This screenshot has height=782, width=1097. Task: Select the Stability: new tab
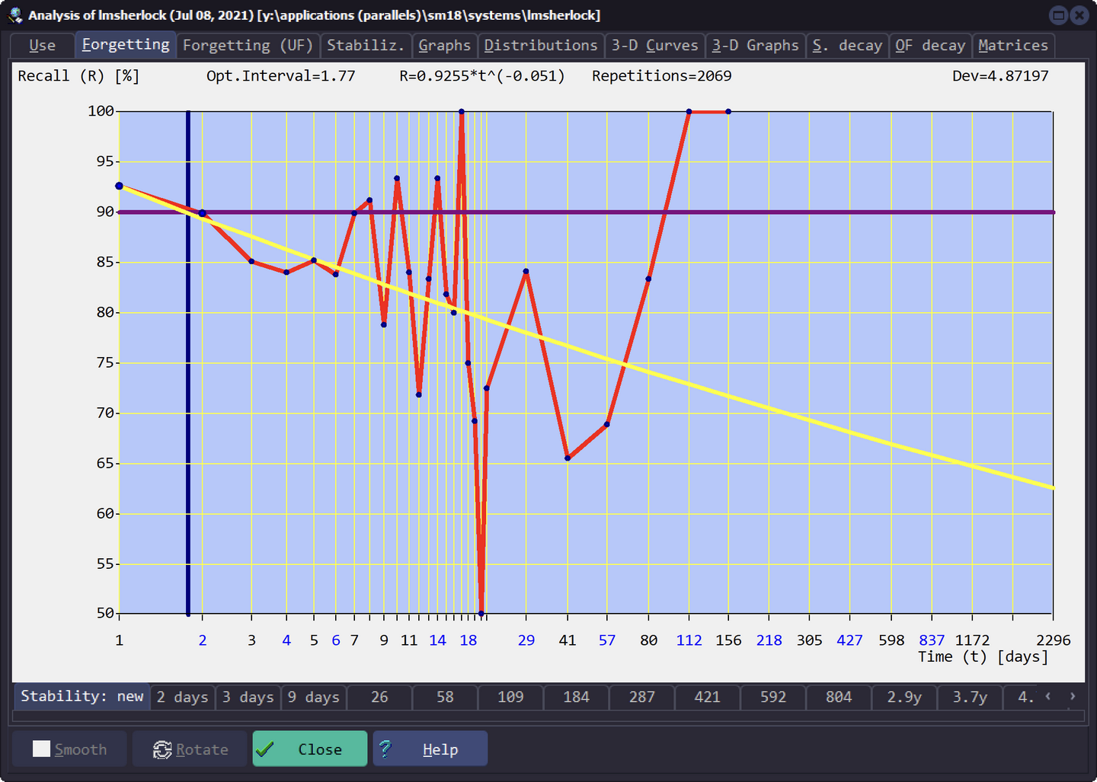point(82,696)
